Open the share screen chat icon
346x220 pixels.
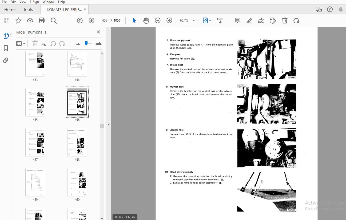(319, 9)
